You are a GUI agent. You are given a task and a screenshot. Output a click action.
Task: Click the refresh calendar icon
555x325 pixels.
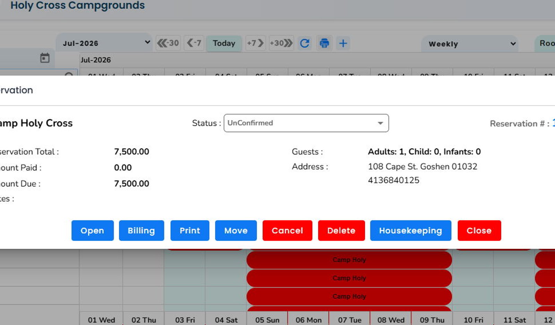pos(305,43)
